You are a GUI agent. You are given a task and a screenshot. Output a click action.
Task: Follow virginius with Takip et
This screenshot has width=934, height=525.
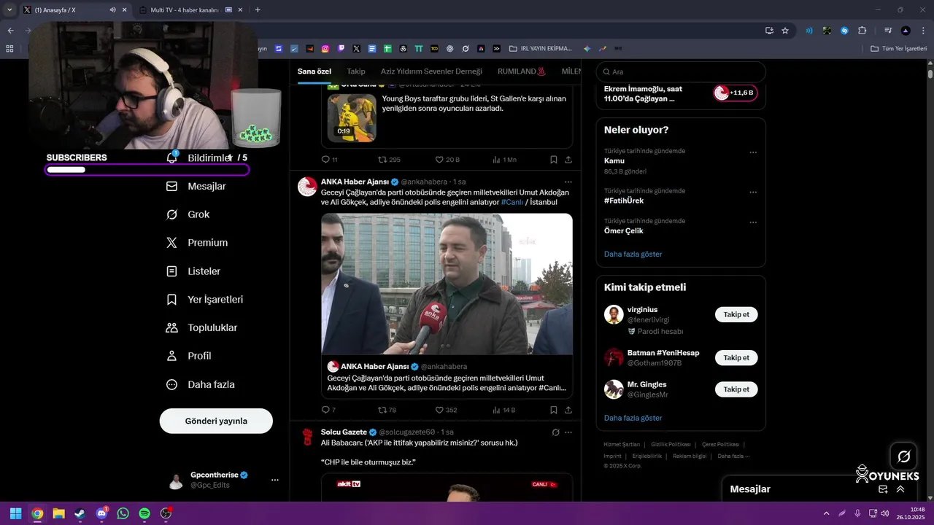click(736, 314)
